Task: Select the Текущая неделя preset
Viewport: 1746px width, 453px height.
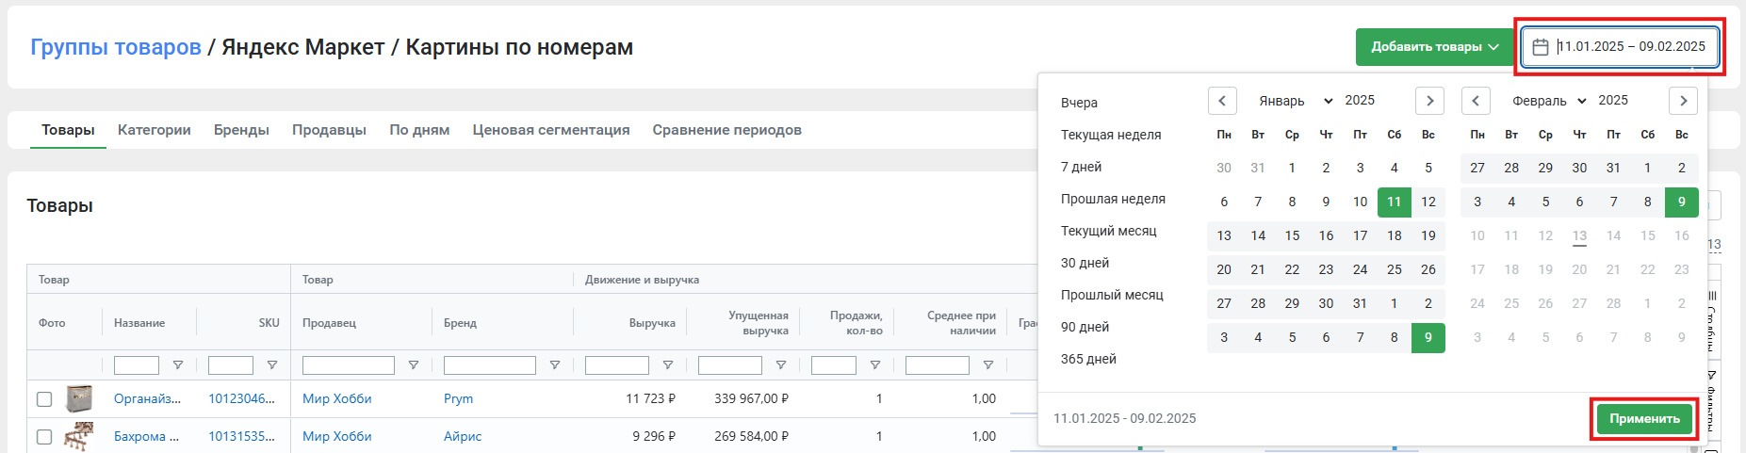Action: [x=1111, y=135]
